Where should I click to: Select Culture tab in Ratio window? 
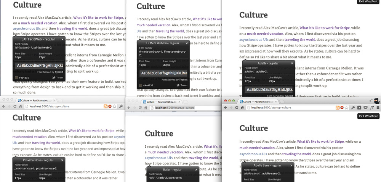pyautogui.click(x=161, y=102)
